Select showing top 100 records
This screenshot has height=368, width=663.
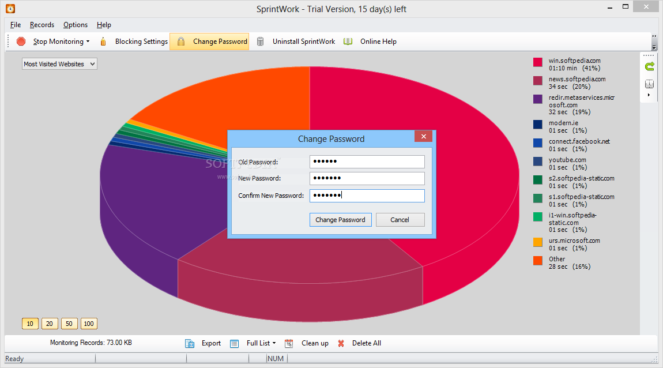[x=89, y=324]
